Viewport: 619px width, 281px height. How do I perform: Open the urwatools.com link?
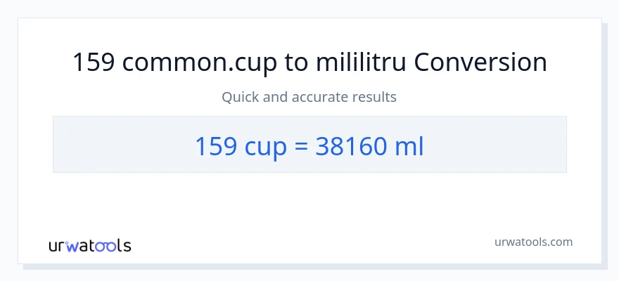tap(532, 242)
